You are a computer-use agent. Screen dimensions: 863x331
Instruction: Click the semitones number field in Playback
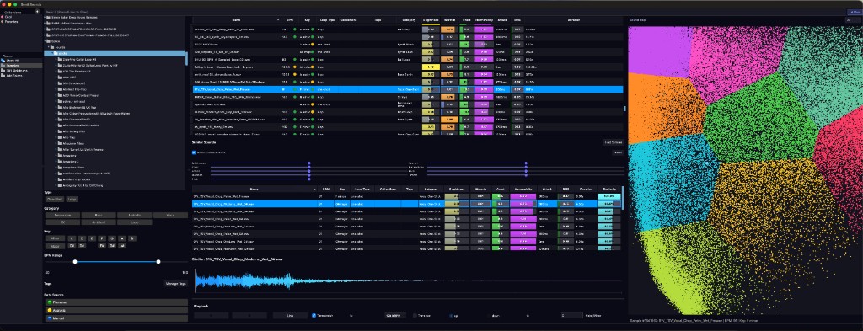(x=572, y=316)
